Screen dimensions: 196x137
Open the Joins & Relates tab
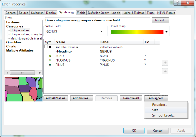pyautogui.click(x=134, y=13)
